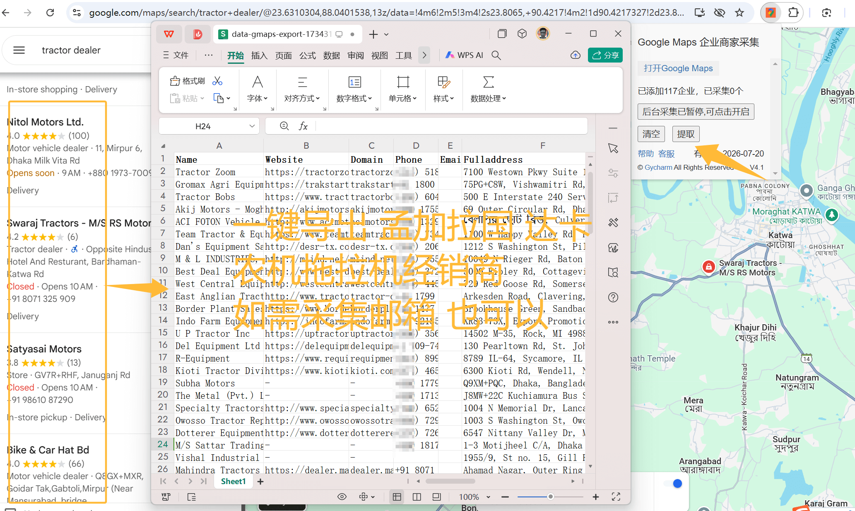Click the 打开Google Maps button
This screenshot has height=511, width=855.
click(x=678, y=68)
